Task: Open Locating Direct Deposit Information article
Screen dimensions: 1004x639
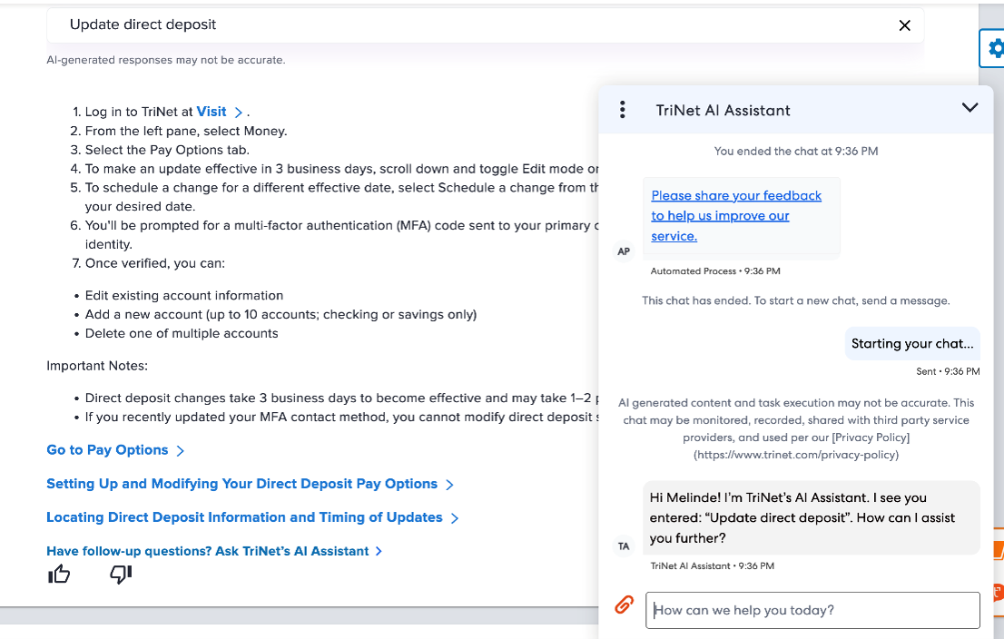Action: [244, 517]
